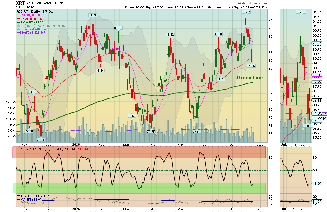Screen dimensions: 327x212
Task: Click the 89.61 price high label
Action: (118, 28)
